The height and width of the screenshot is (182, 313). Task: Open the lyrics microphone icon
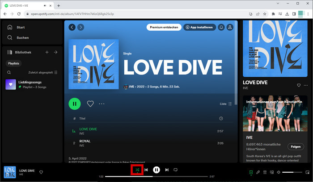tap(258, 172)
